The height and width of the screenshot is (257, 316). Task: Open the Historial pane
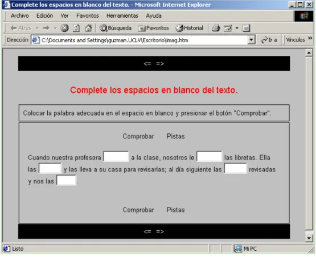pos(189,28)
